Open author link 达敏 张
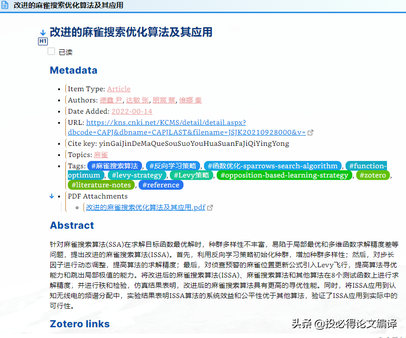This screenshot has width=406, height=338. (x=138, y=100)
